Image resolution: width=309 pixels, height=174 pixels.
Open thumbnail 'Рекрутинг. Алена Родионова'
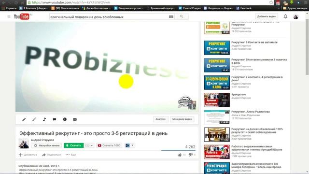click(x=217, y=117)
